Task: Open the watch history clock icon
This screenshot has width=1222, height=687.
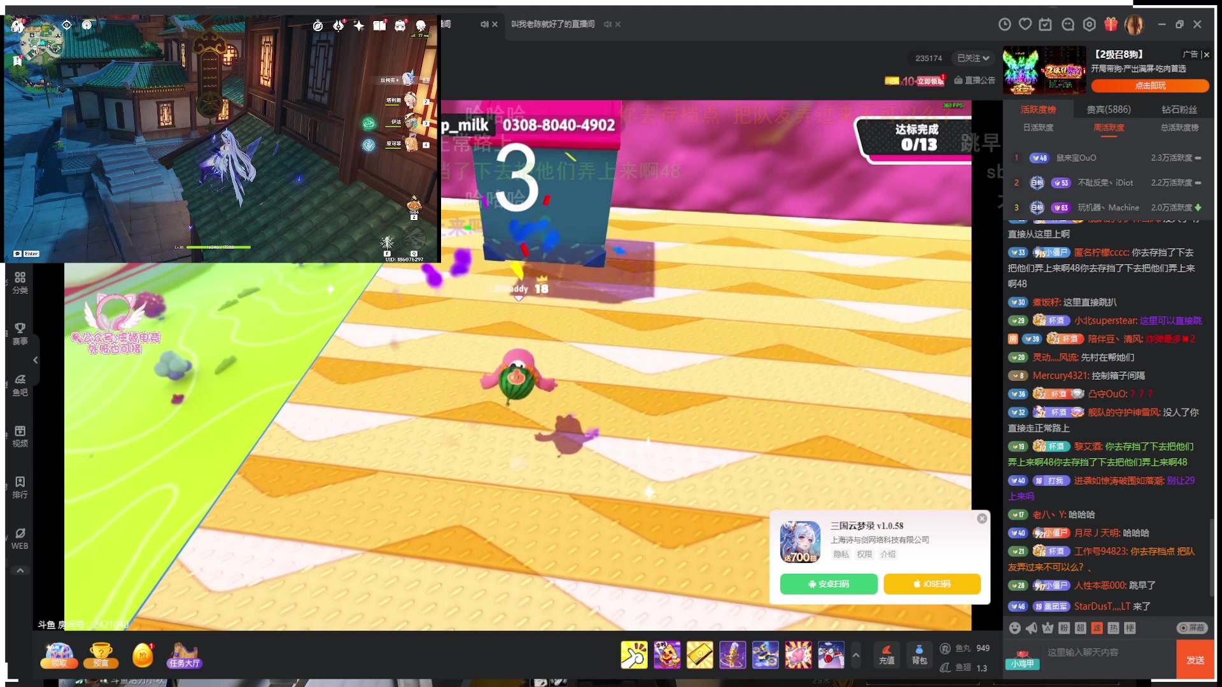Action: 1004,24
